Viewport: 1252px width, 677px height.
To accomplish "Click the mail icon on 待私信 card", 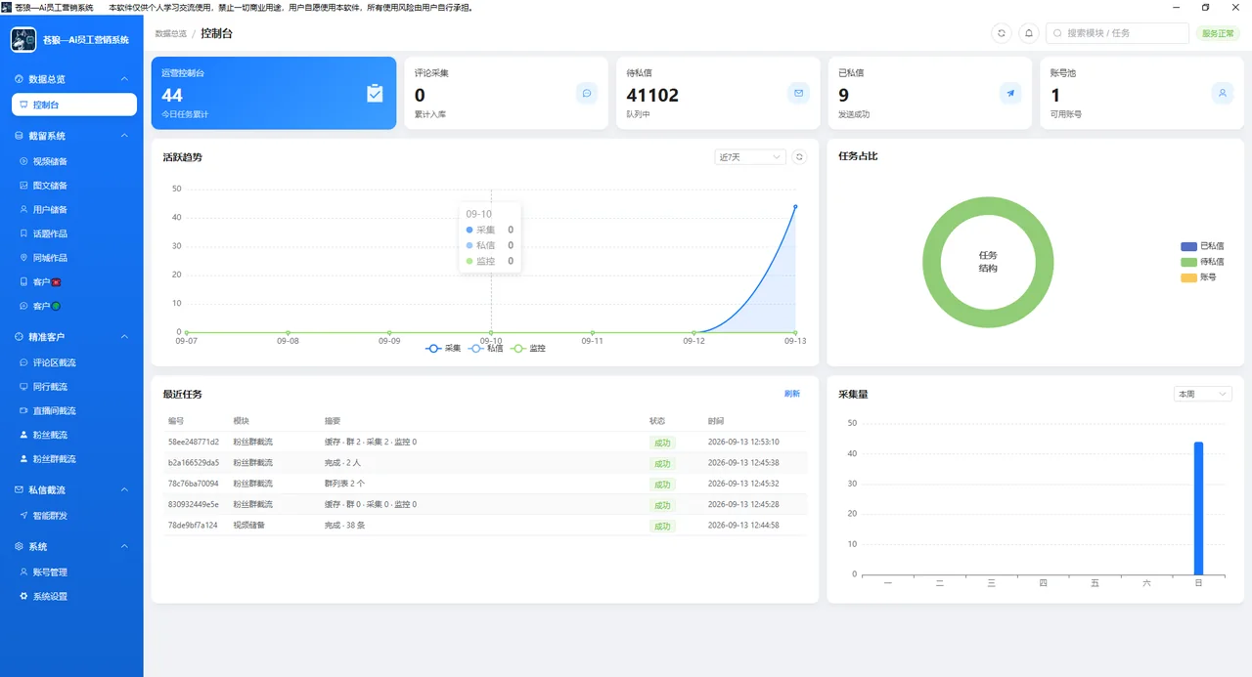I will pos(798,93).
